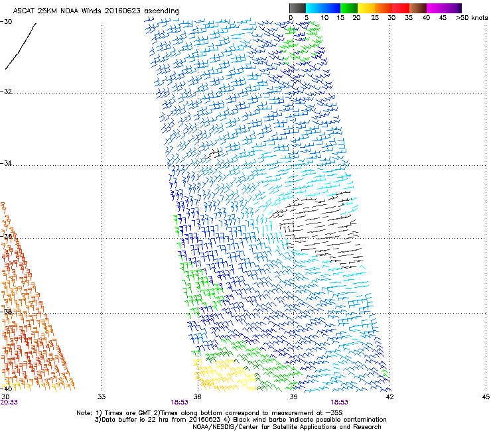Click the '39' longitude label
Screen dimensions: 491x431
pyautogui.click(x=293, y=397)
